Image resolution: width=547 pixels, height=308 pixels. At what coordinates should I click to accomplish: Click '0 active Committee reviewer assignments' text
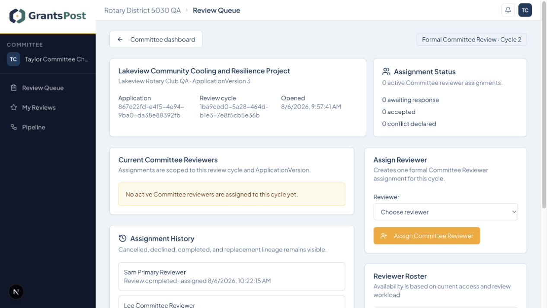click(x=442, y=83)
